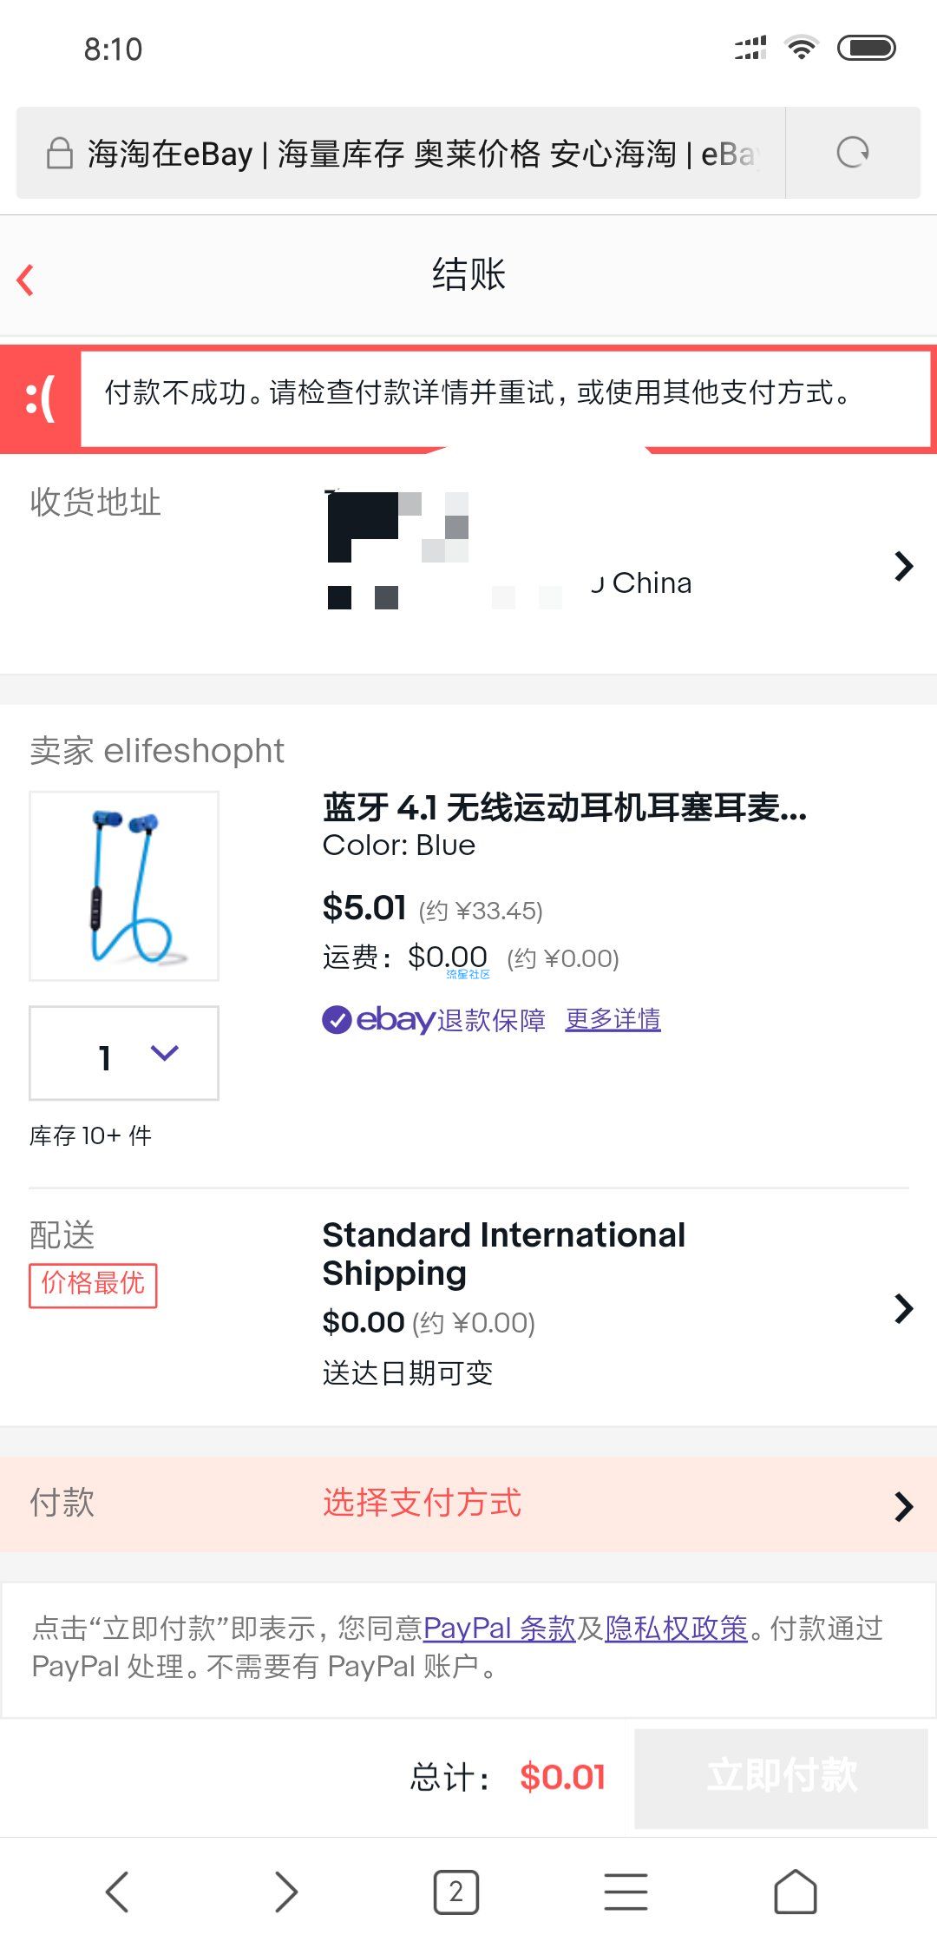Go forward with the browser forward arrow
Image resolution: width=937 pixels, height=1948 pixels.
pos(286,1891)
